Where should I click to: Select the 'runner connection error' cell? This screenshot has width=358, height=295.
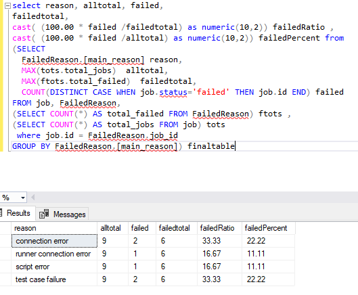coord(54,254)
